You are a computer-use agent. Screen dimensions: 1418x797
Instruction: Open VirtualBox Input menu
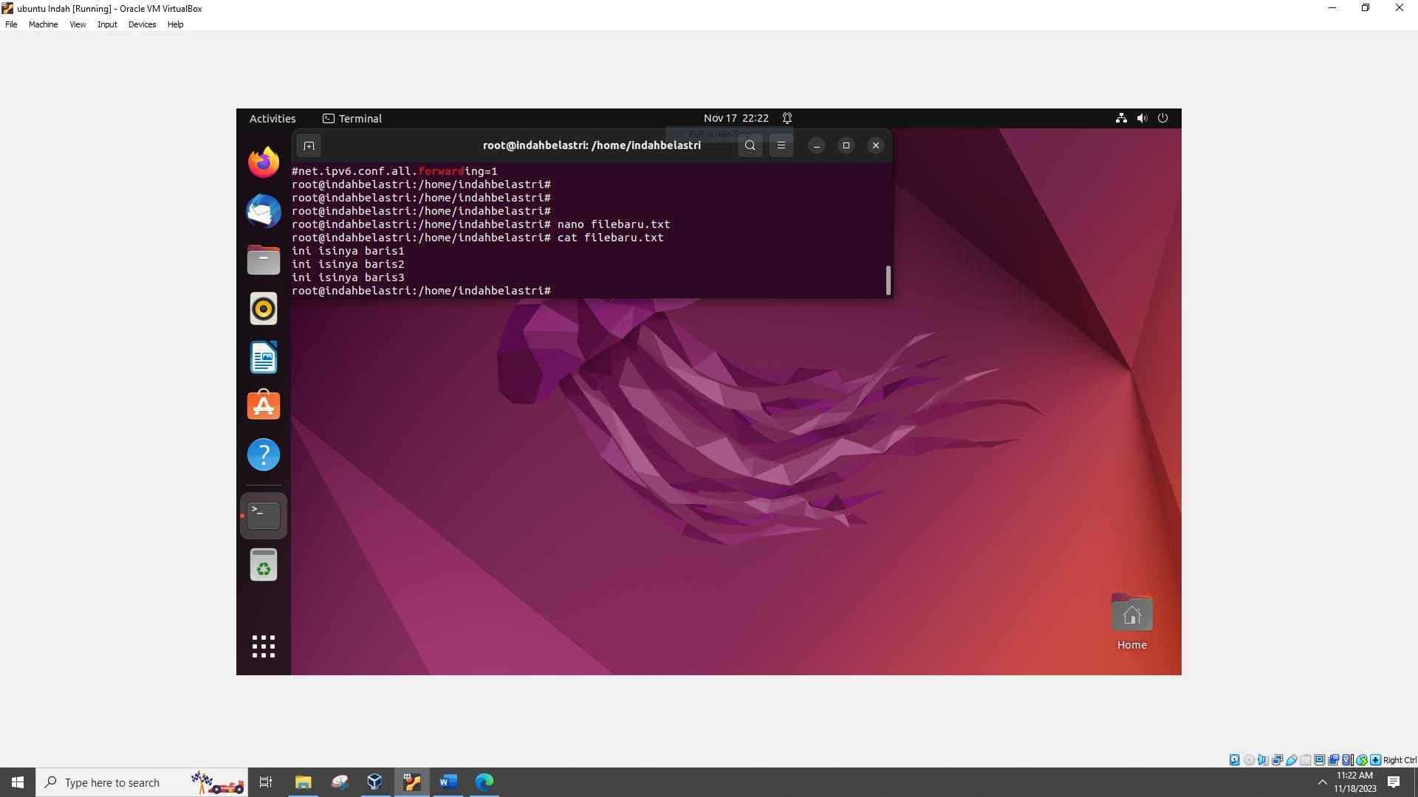coord(107,24)
